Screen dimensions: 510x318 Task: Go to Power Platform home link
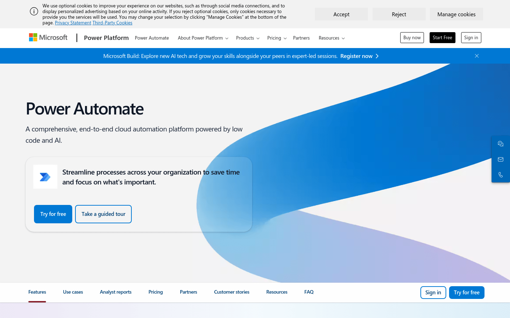106,38
